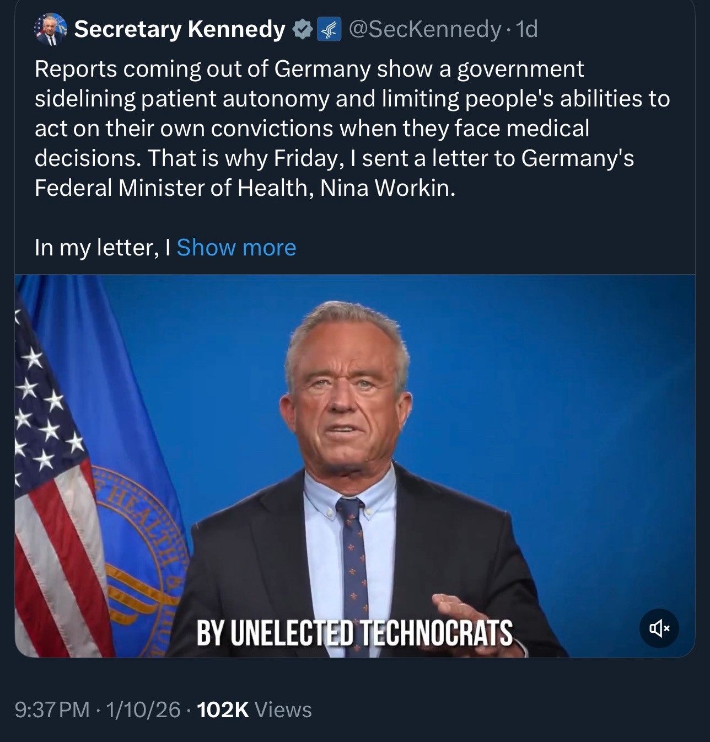
Task: Open the Secretary Kennedy display name
Action: click(180, 29)
